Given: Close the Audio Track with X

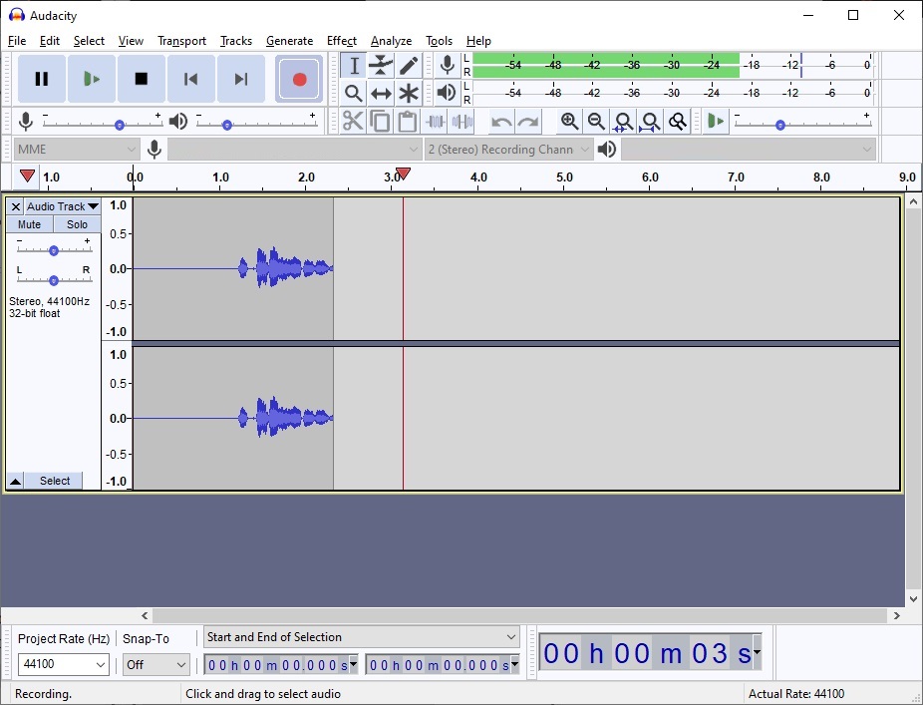Looking at the screenshot, I should [16, 206].
